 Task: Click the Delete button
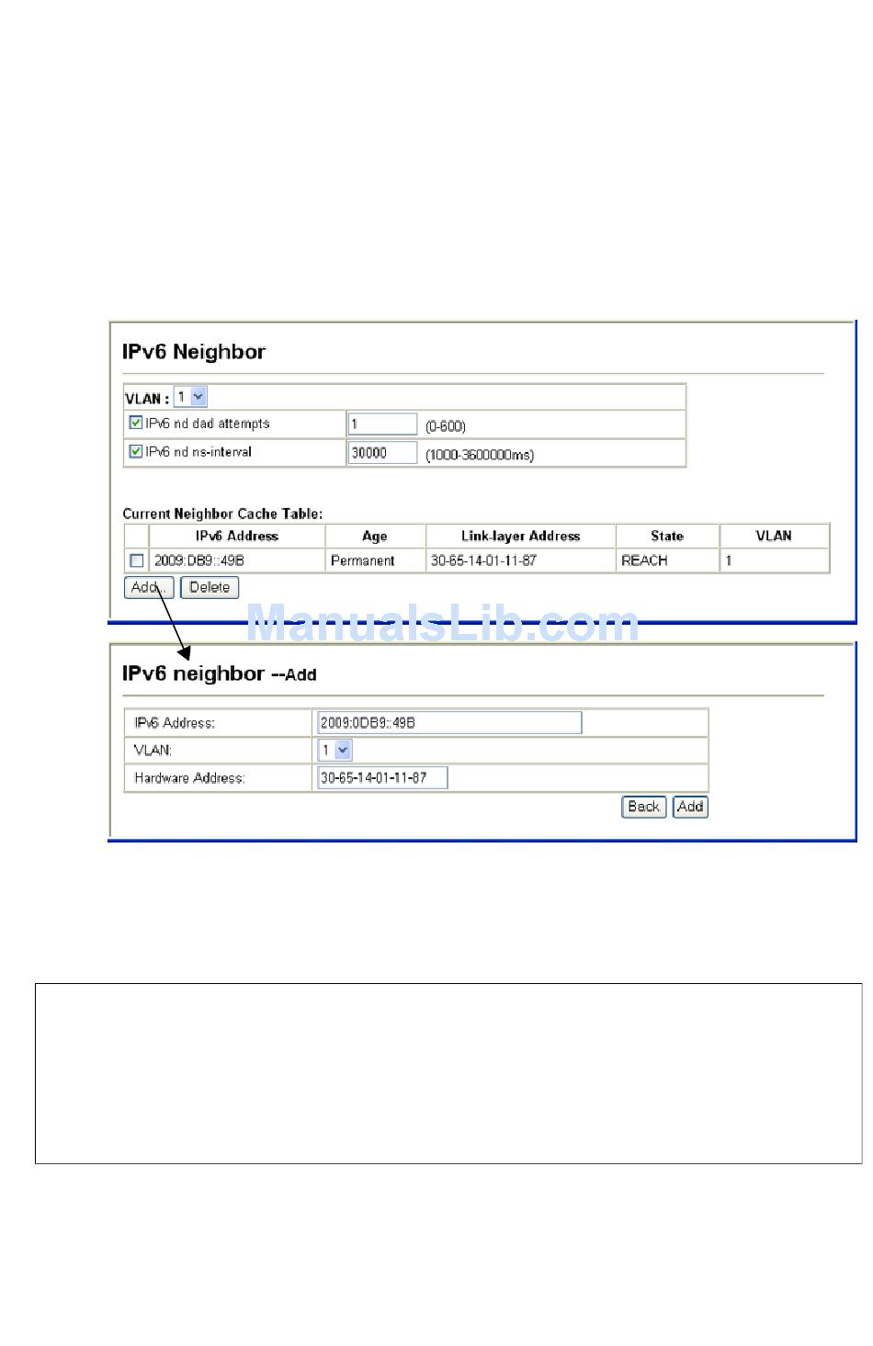pyautogui.click(x=210, y=588)
